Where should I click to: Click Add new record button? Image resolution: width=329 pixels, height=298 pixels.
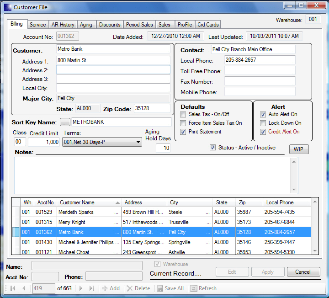coord(111,288)
